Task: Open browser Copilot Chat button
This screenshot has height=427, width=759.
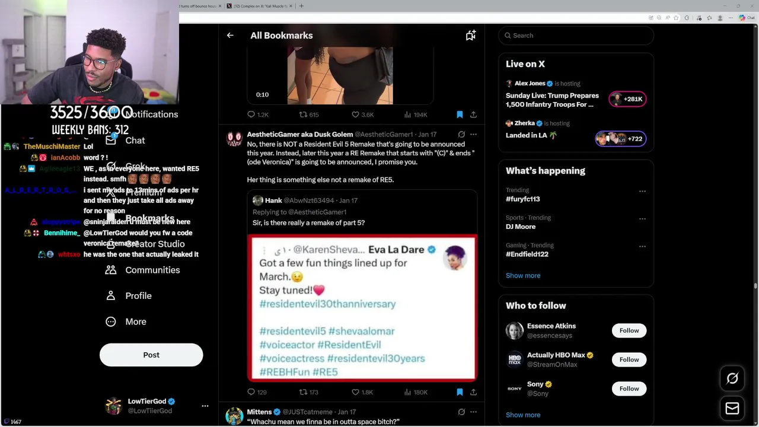Action: point(746,18)
